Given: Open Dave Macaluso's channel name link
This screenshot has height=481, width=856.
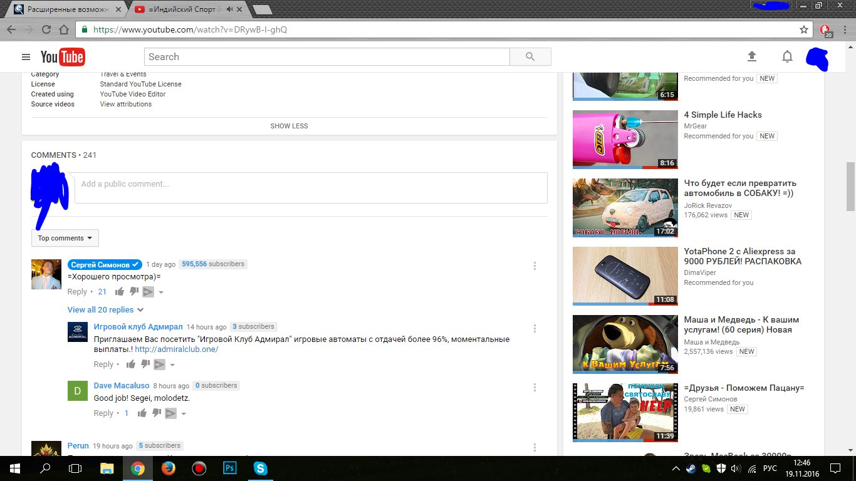Looking at the screenshot, I should click(122, 385).
